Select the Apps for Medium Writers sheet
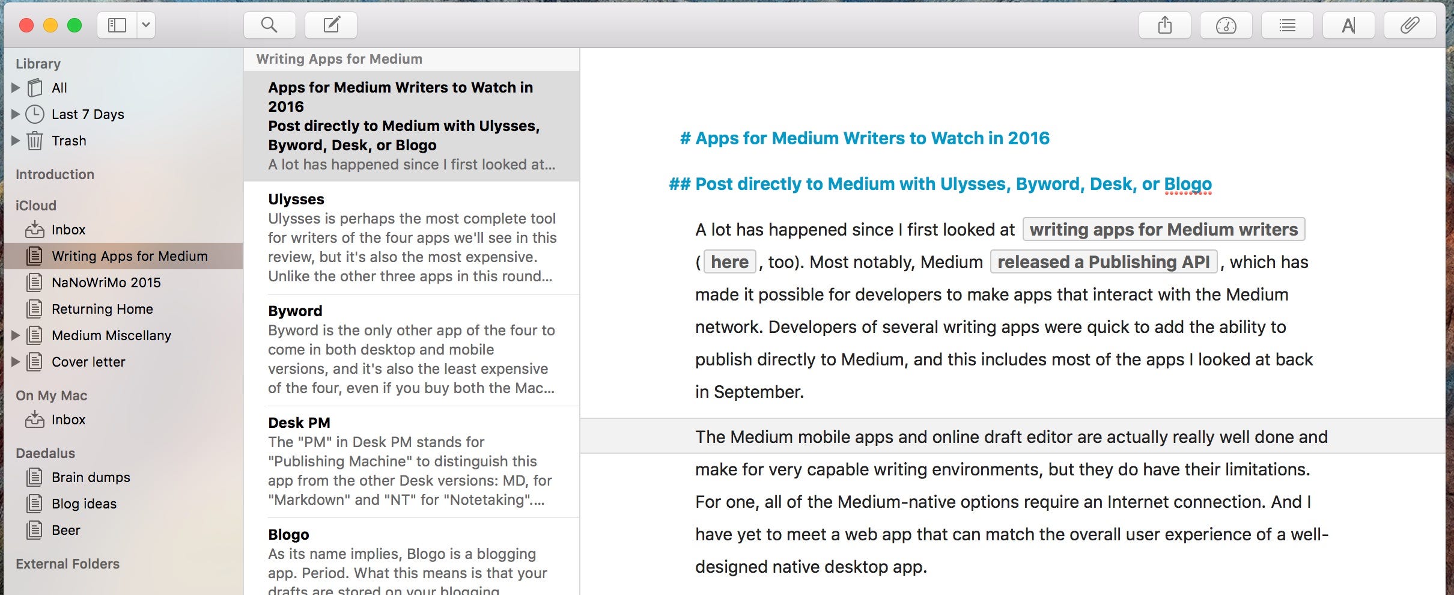Viewport: 1454px width, 595px height. [x=412, y=126]
